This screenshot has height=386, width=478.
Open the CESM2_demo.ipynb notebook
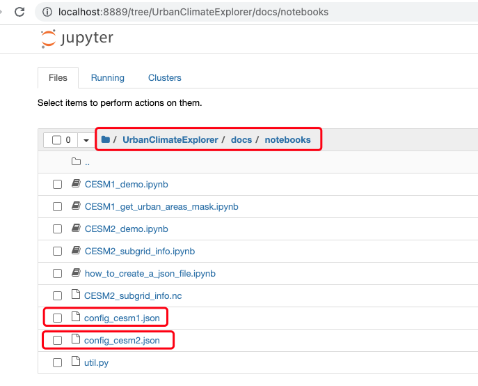pyautogui.click(x=126, y=229)
